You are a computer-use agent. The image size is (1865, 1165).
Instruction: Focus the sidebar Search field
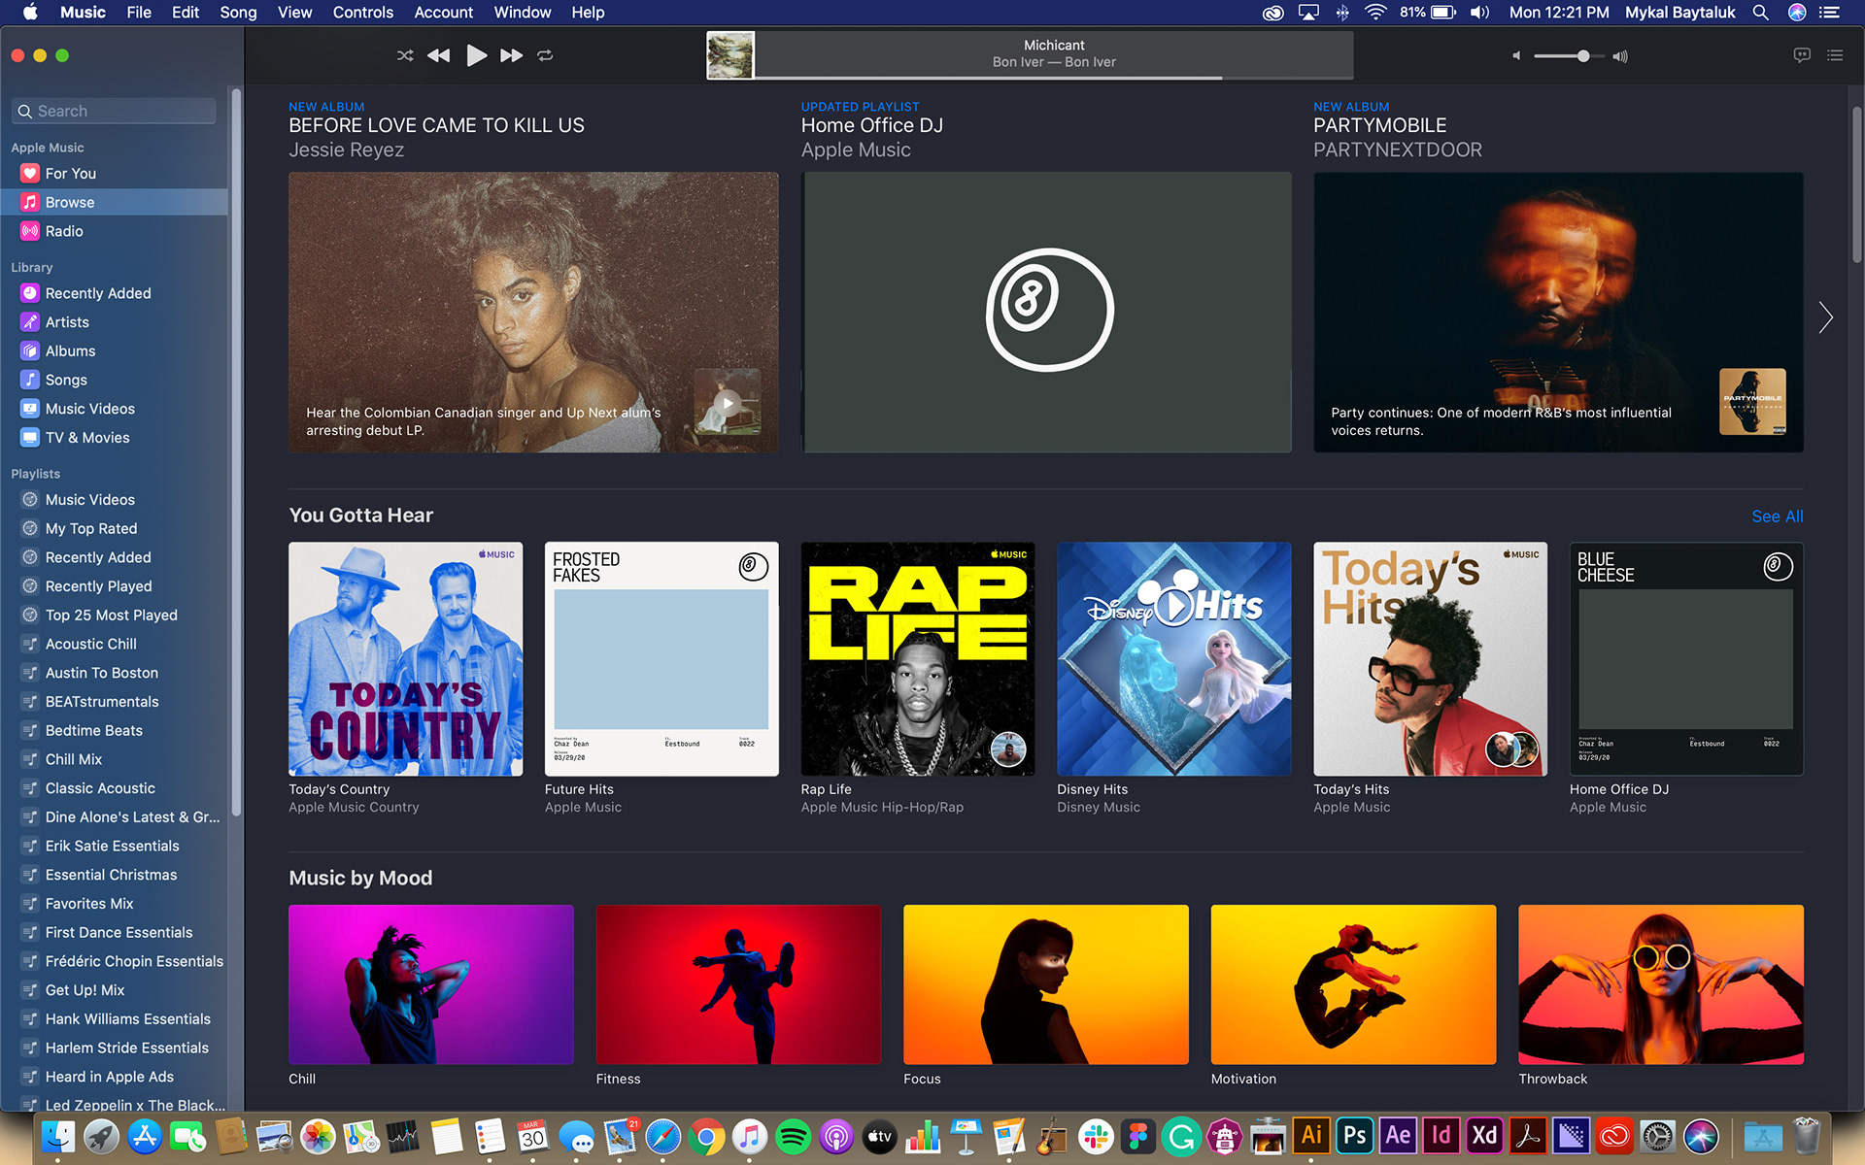pos(115,111)
